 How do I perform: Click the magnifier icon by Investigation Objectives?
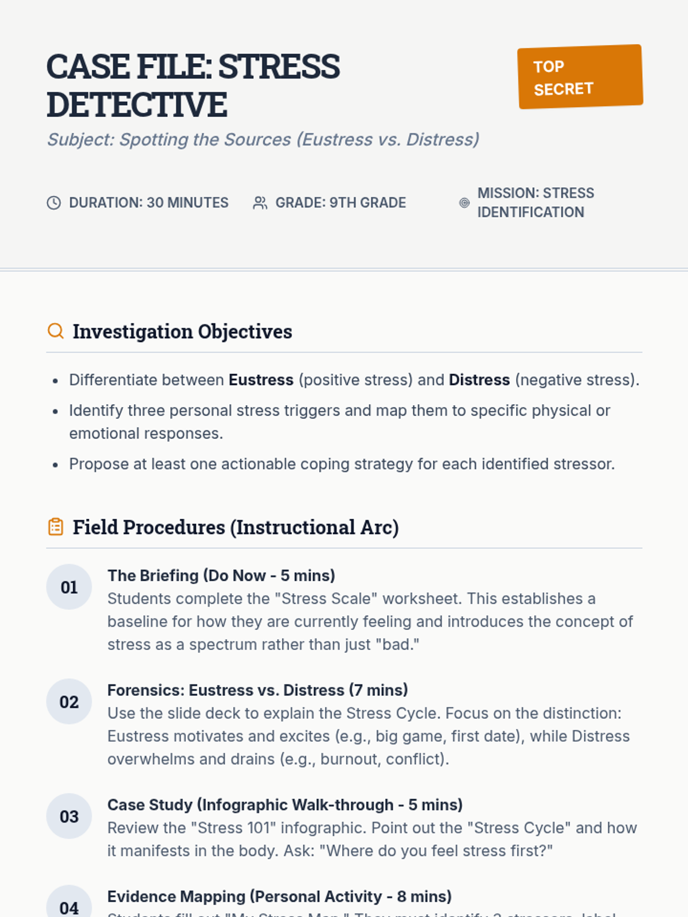point(56,331)
